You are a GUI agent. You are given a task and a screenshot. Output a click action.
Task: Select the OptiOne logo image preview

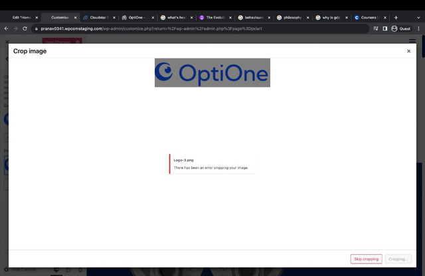click(212, 72)
